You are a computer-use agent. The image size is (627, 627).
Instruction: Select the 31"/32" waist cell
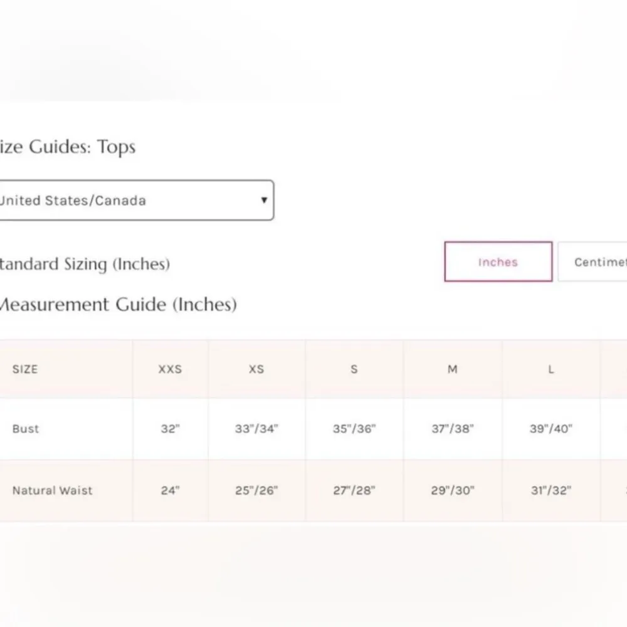point(551,490)
